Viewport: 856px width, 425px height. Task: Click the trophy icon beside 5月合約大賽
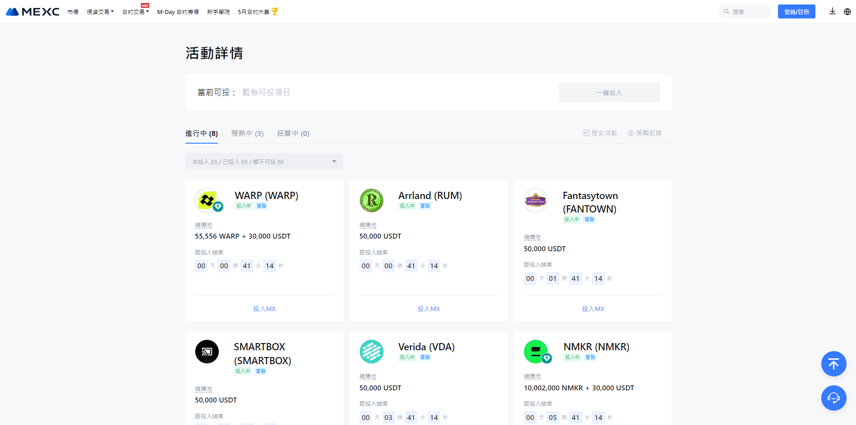pos(275,11)
